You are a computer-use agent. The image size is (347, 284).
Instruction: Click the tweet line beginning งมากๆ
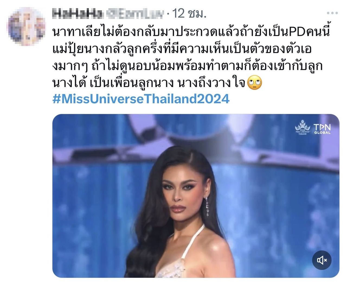(x=187, y=66)
